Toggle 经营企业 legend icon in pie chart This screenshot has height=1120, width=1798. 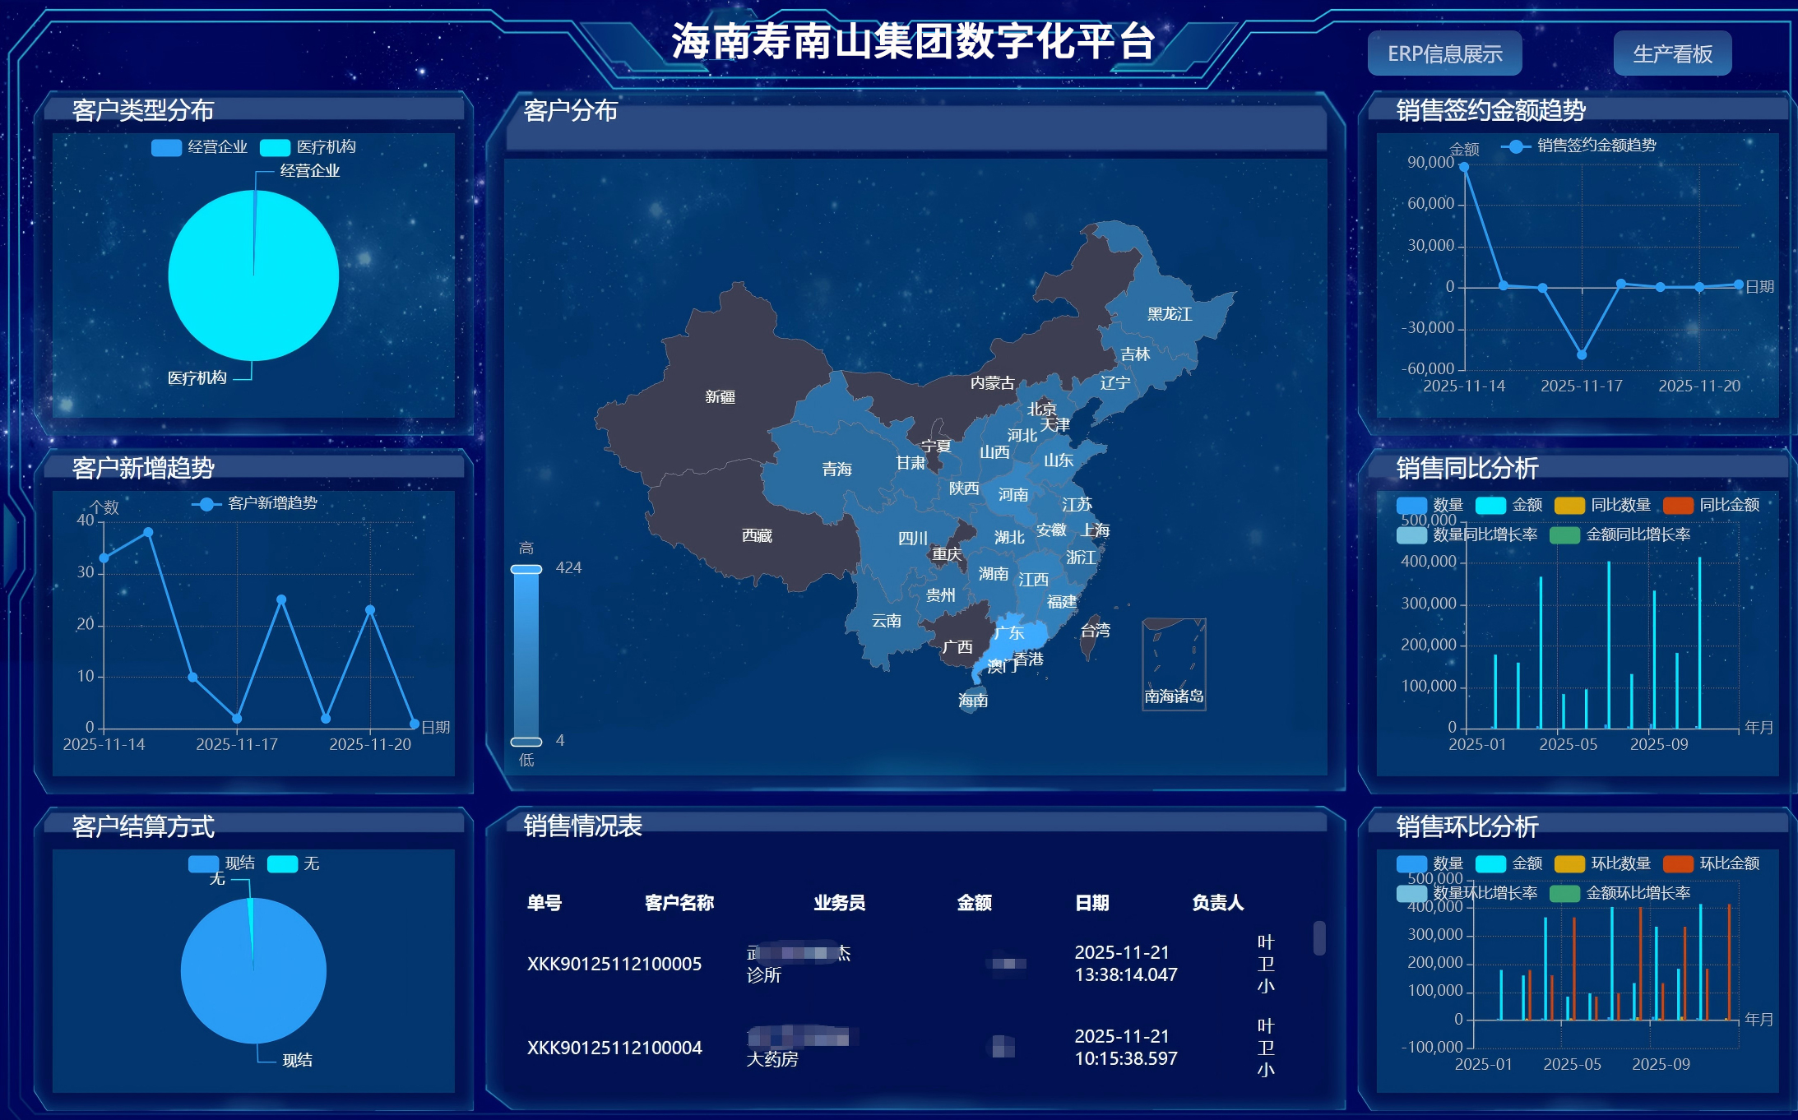click(x=166, y=147)
